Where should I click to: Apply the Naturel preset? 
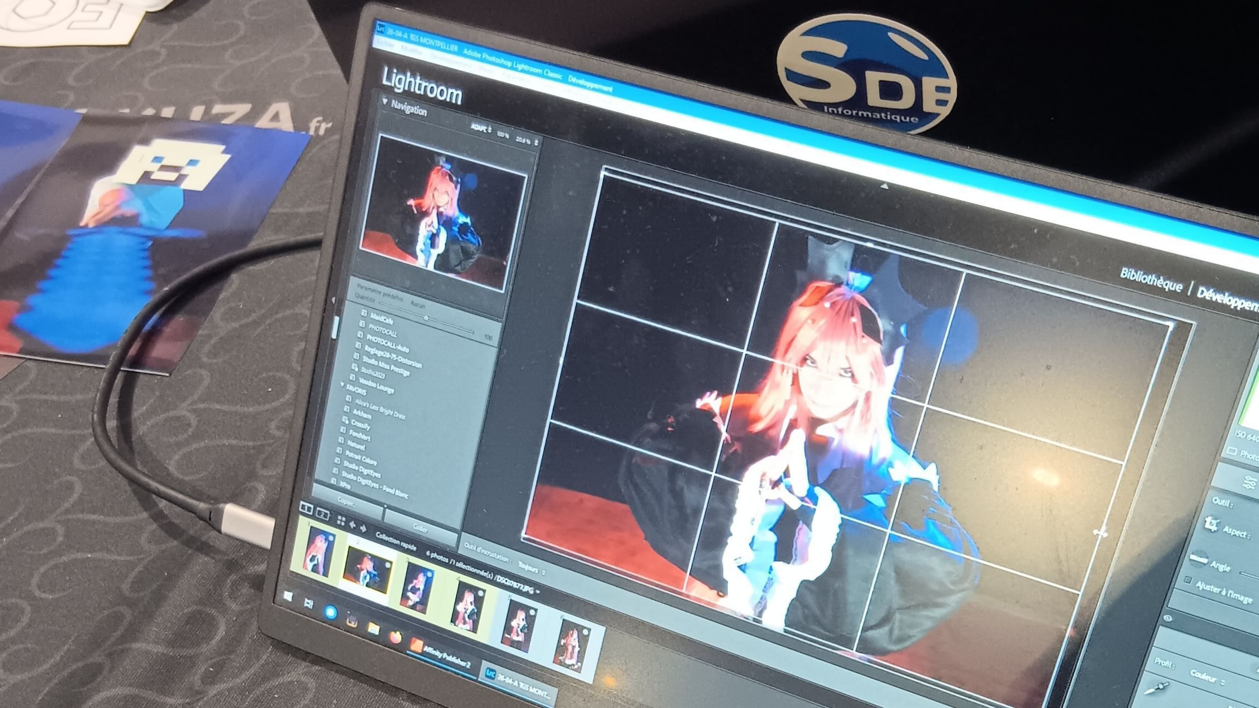[x=356, y=446]
